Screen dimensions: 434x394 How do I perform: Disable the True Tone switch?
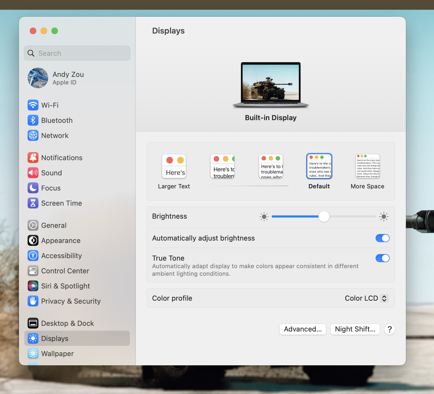pos(382,258)
